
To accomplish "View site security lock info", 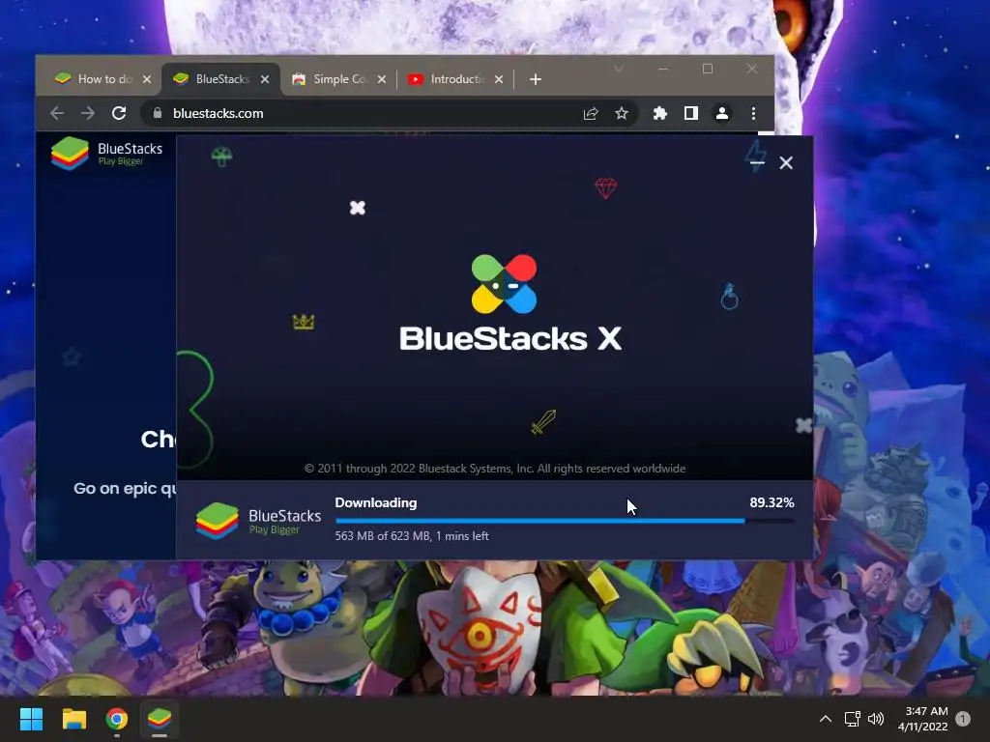I will (x=158, y=114).
